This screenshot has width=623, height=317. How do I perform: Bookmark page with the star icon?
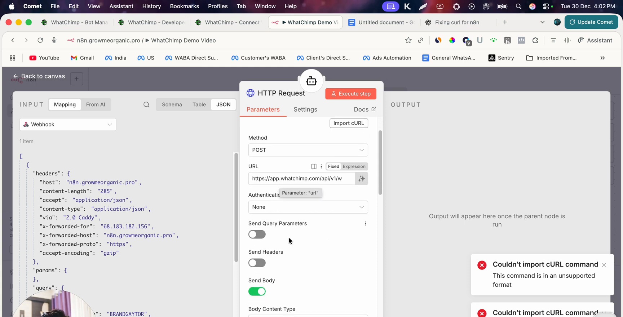[x=408, y=40]
